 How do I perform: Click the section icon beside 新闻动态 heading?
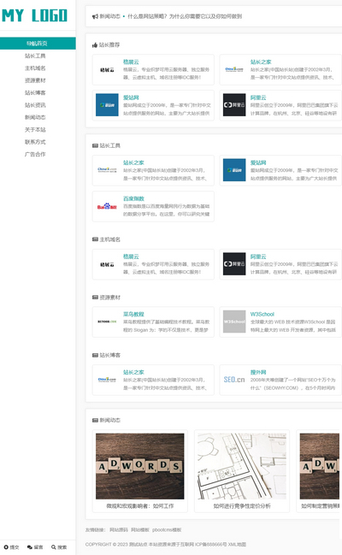click(x=95, y=420)
